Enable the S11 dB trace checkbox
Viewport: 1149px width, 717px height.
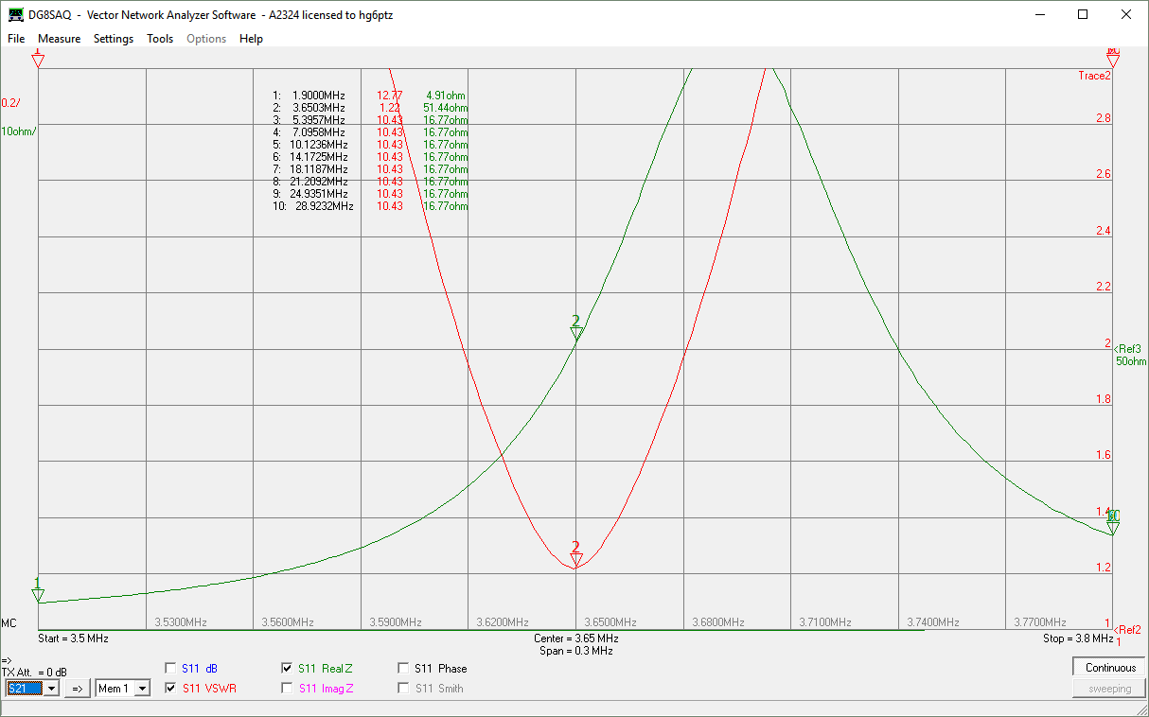click(x=170, y=669)
